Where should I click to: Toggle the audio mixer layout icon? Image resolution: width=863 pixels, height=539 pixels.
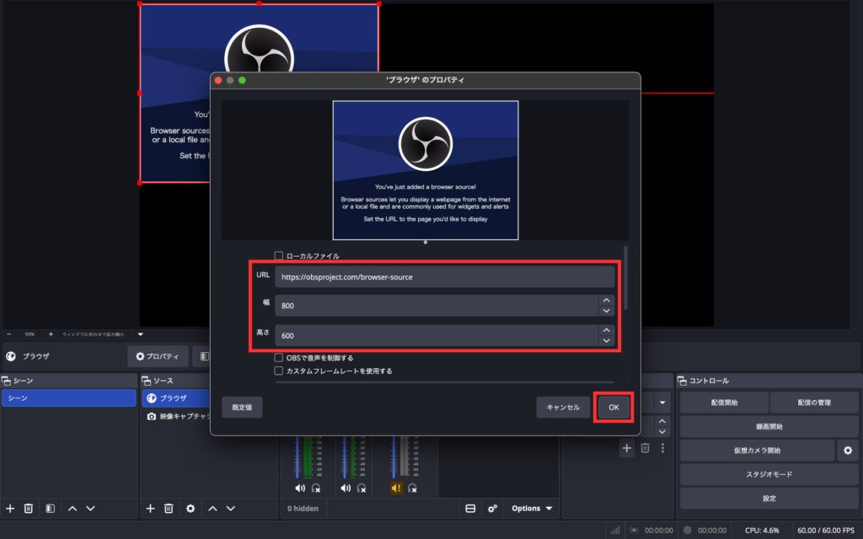[x=470, y=508]
